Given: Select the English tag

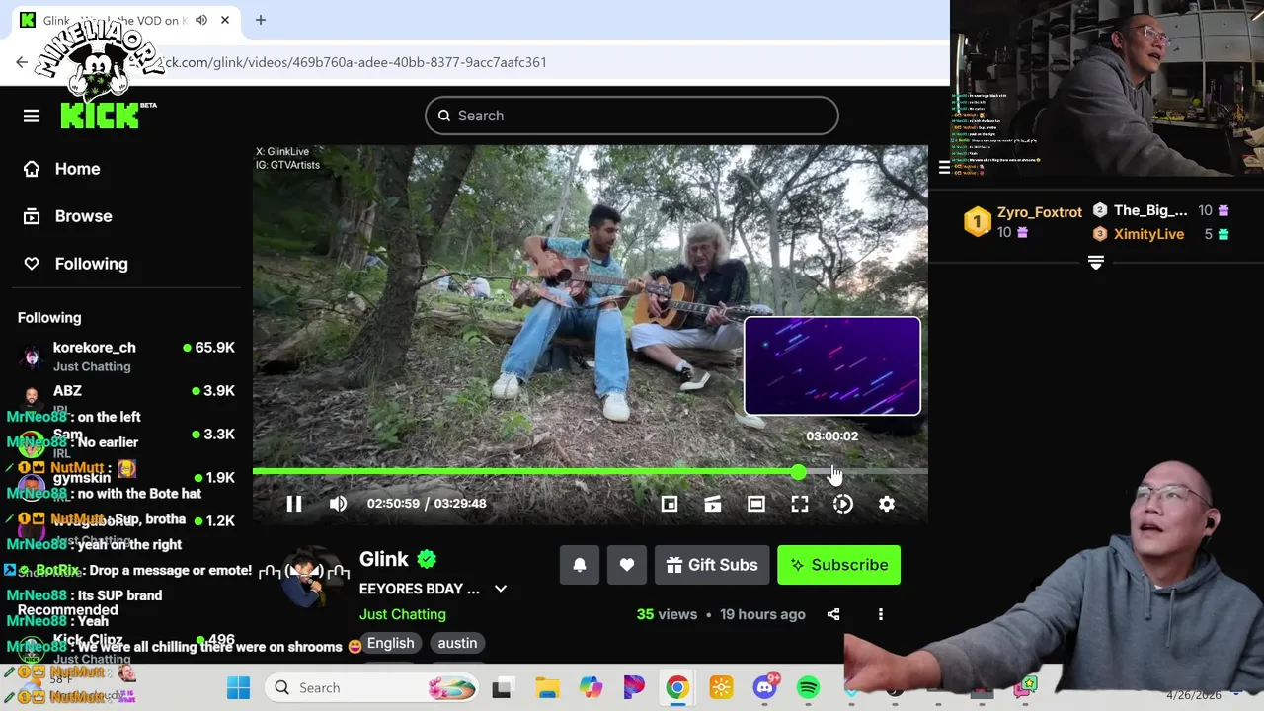Looking at the screenshot, I should click(x=391, y=643).
